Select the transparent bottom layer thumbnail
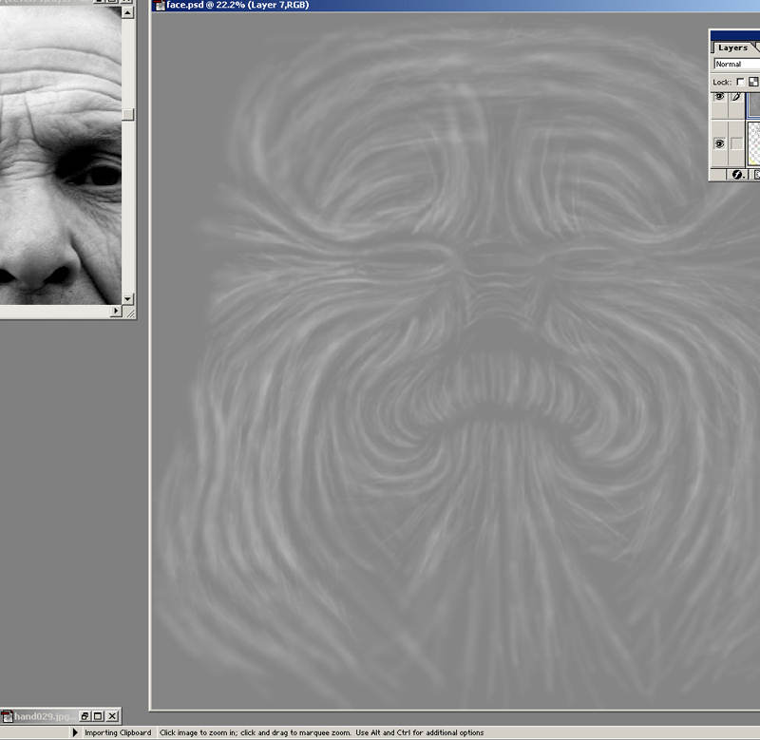760x740 pixels. (754, 142)
